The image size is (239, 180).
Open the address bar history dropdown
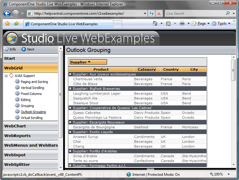click(x=145, y=13)
